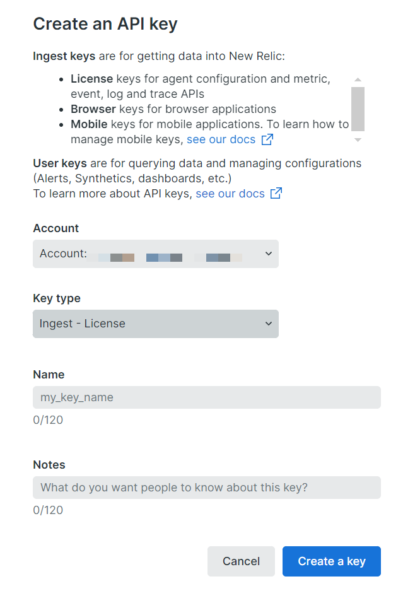Click scroll up arrow of ingest keys list

tap(358, 80)
